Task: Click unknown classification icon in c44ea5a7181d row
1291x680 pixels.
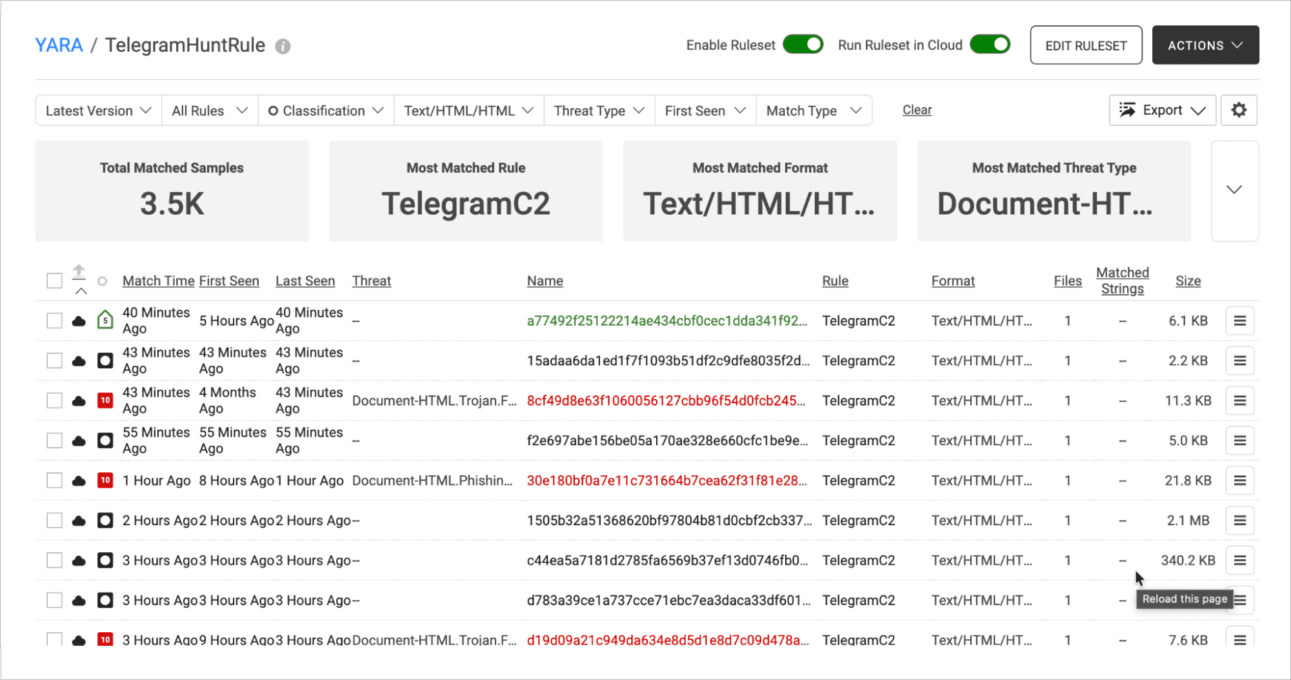Action: (105, 561)
